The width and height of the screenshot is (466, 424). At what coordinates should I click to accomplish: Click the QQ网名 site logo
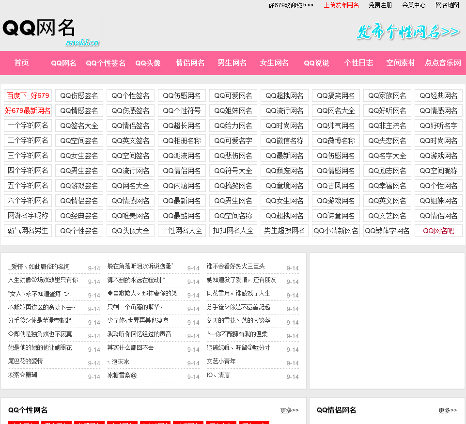pos(51,32)
